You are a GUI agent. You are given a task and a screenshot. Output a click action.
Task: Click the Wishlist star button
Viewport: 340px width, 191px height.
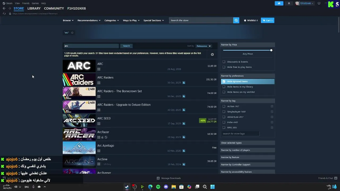(x=251, y=20)
